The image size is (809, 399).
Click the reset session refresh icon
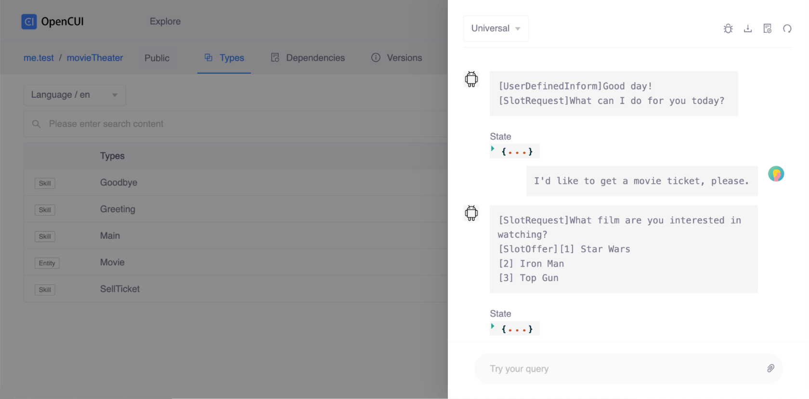coord(787,29)
